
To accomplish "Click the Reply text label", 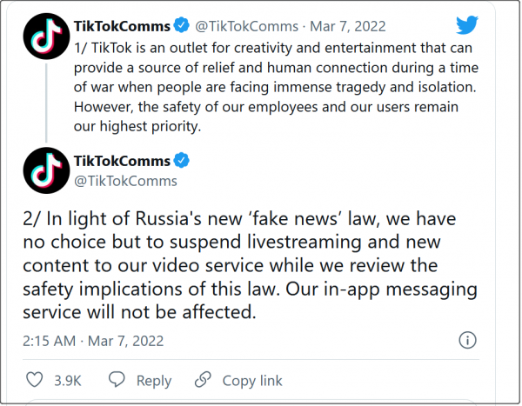I will coord(153,380).
